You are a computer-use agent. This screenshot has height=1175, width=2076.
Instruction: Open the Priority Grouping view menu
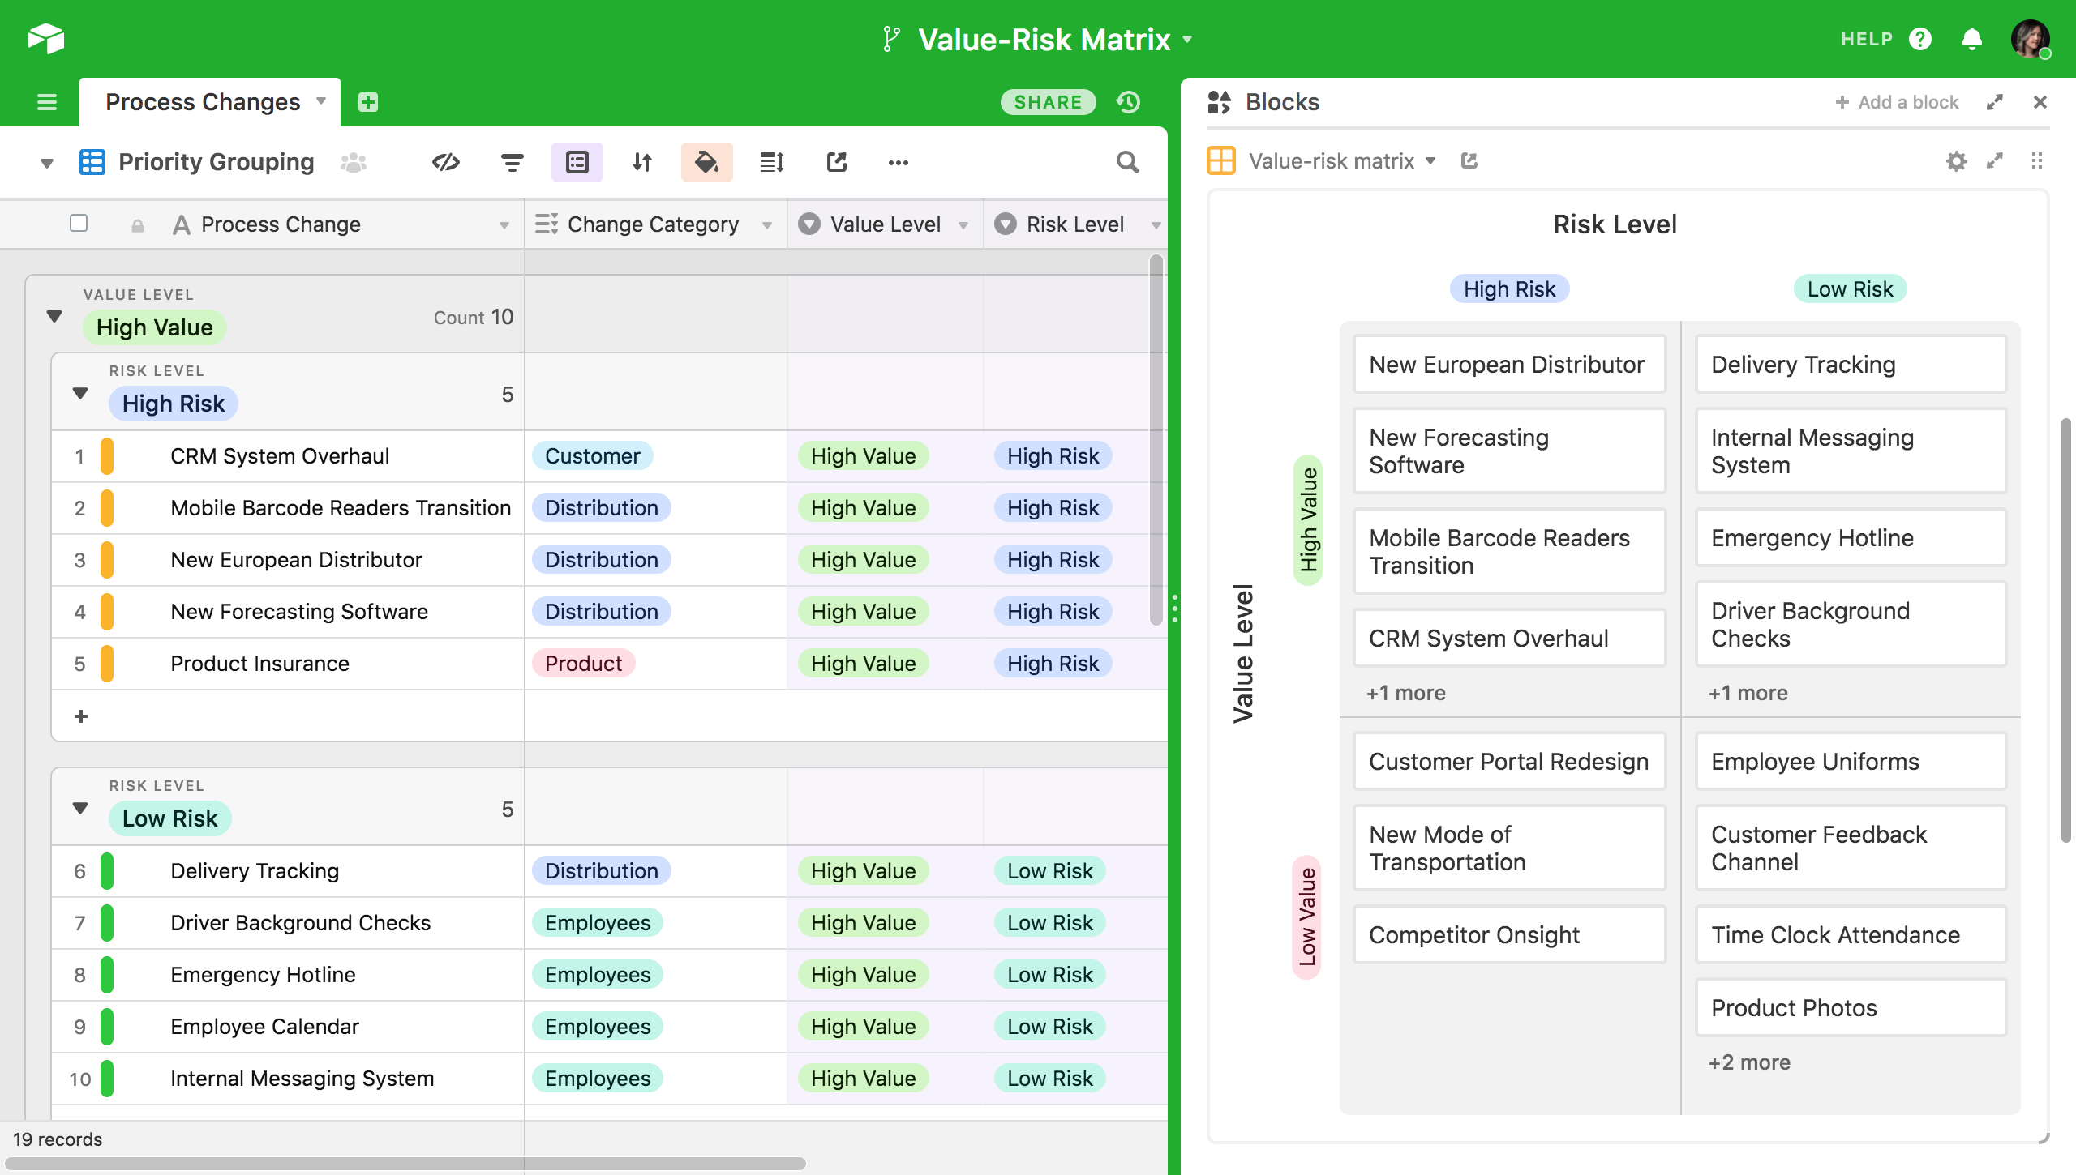pyautogui.click(x=216, y=162)
